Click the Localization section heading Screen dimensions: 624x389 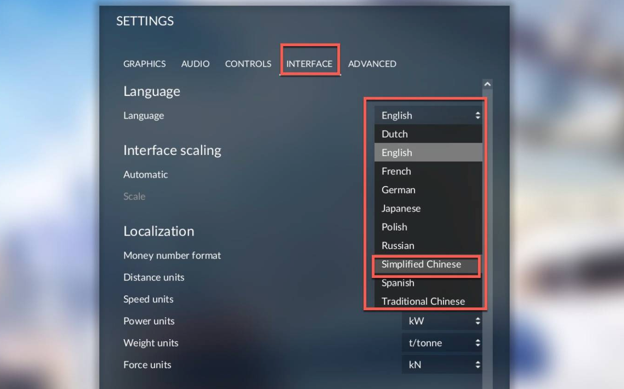(159, 231)
